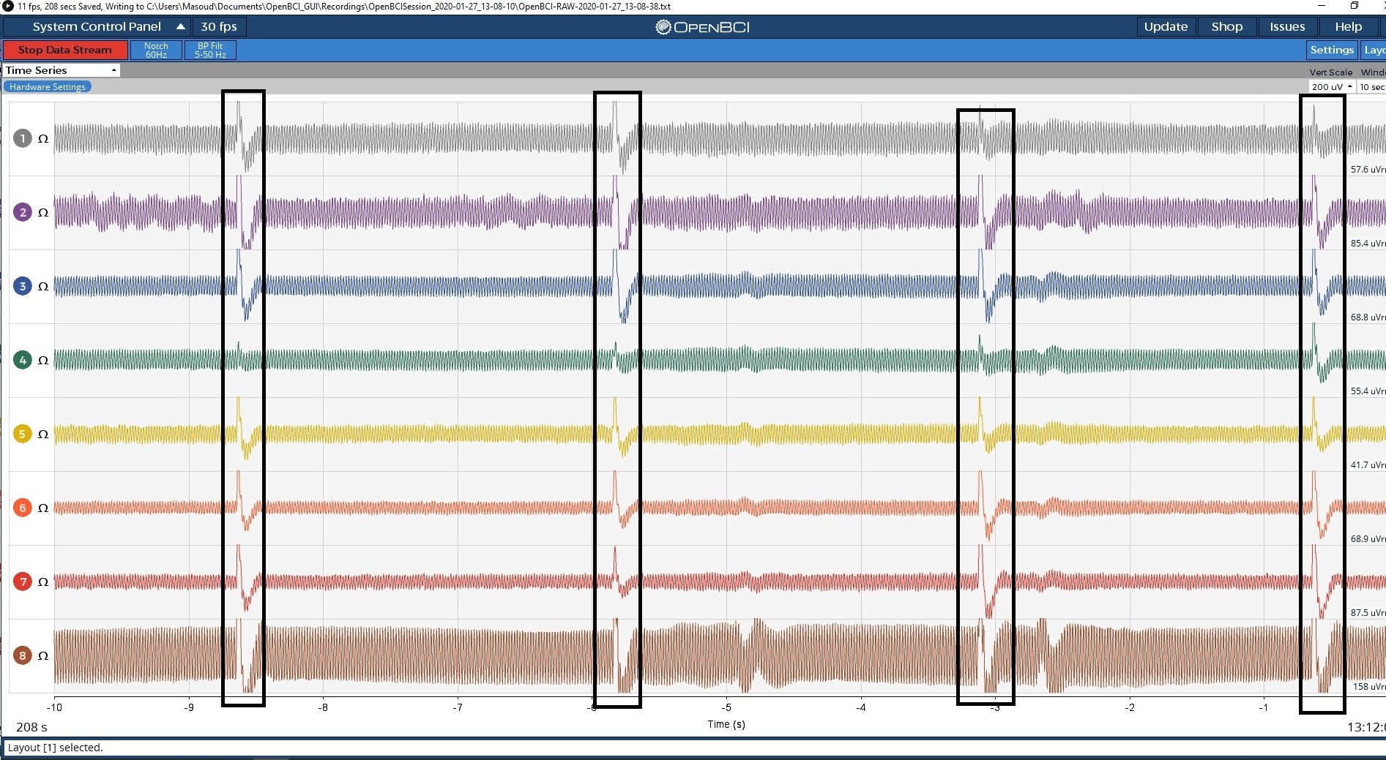The width and height of the screenshot is (1386, 760).
Task: Toggle the Notch 60Hz filter
Action: 156,50
